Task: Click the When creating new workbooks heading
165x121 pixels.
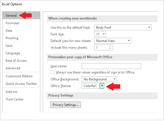Action: pos(72,18)
